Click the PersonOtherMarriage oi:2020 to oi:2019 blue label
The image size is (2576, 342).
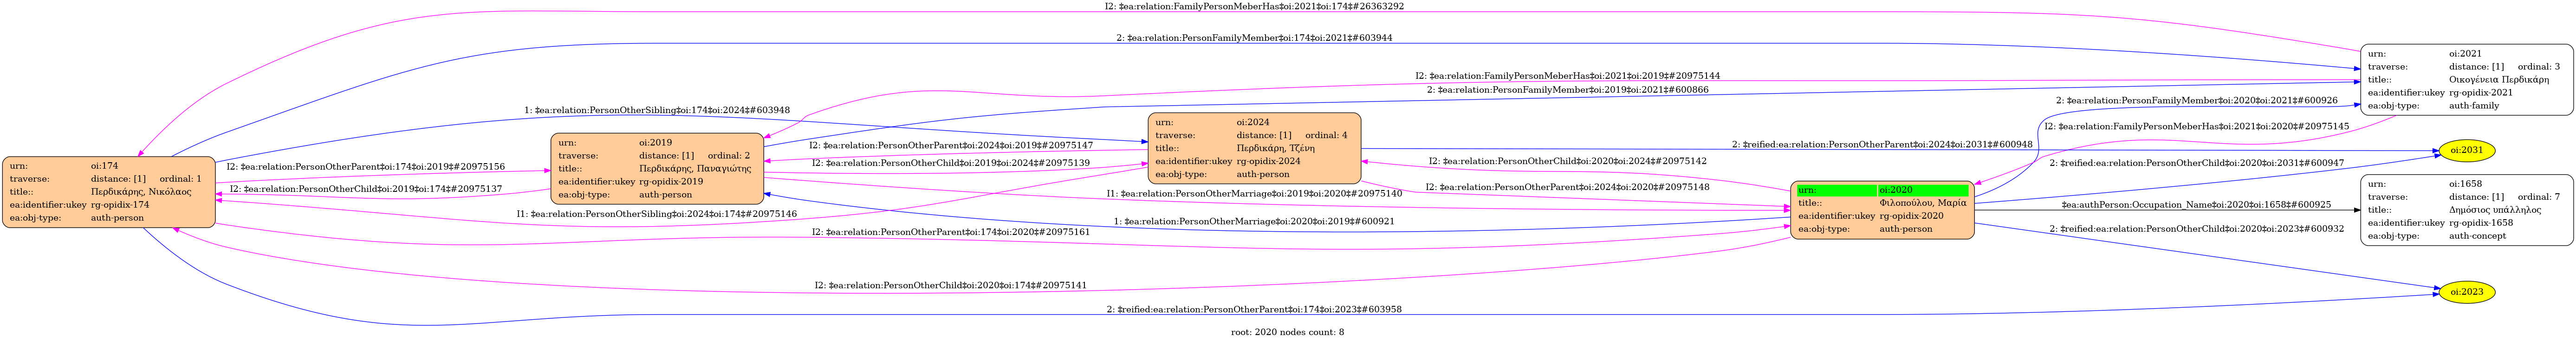click(x=1254, y=222)
